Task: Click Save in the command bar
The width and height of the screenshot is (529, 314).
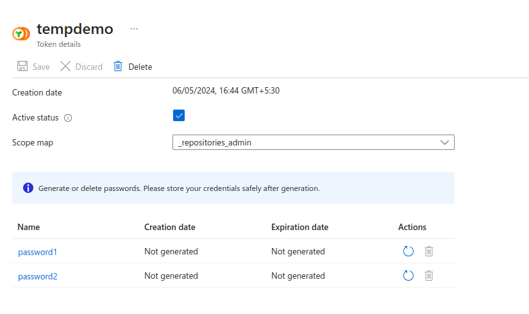Action: click(33, 67)
